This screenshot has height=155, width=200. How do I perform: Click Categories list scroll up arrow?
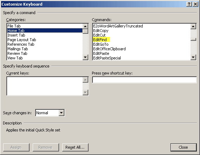coord(85,26)
